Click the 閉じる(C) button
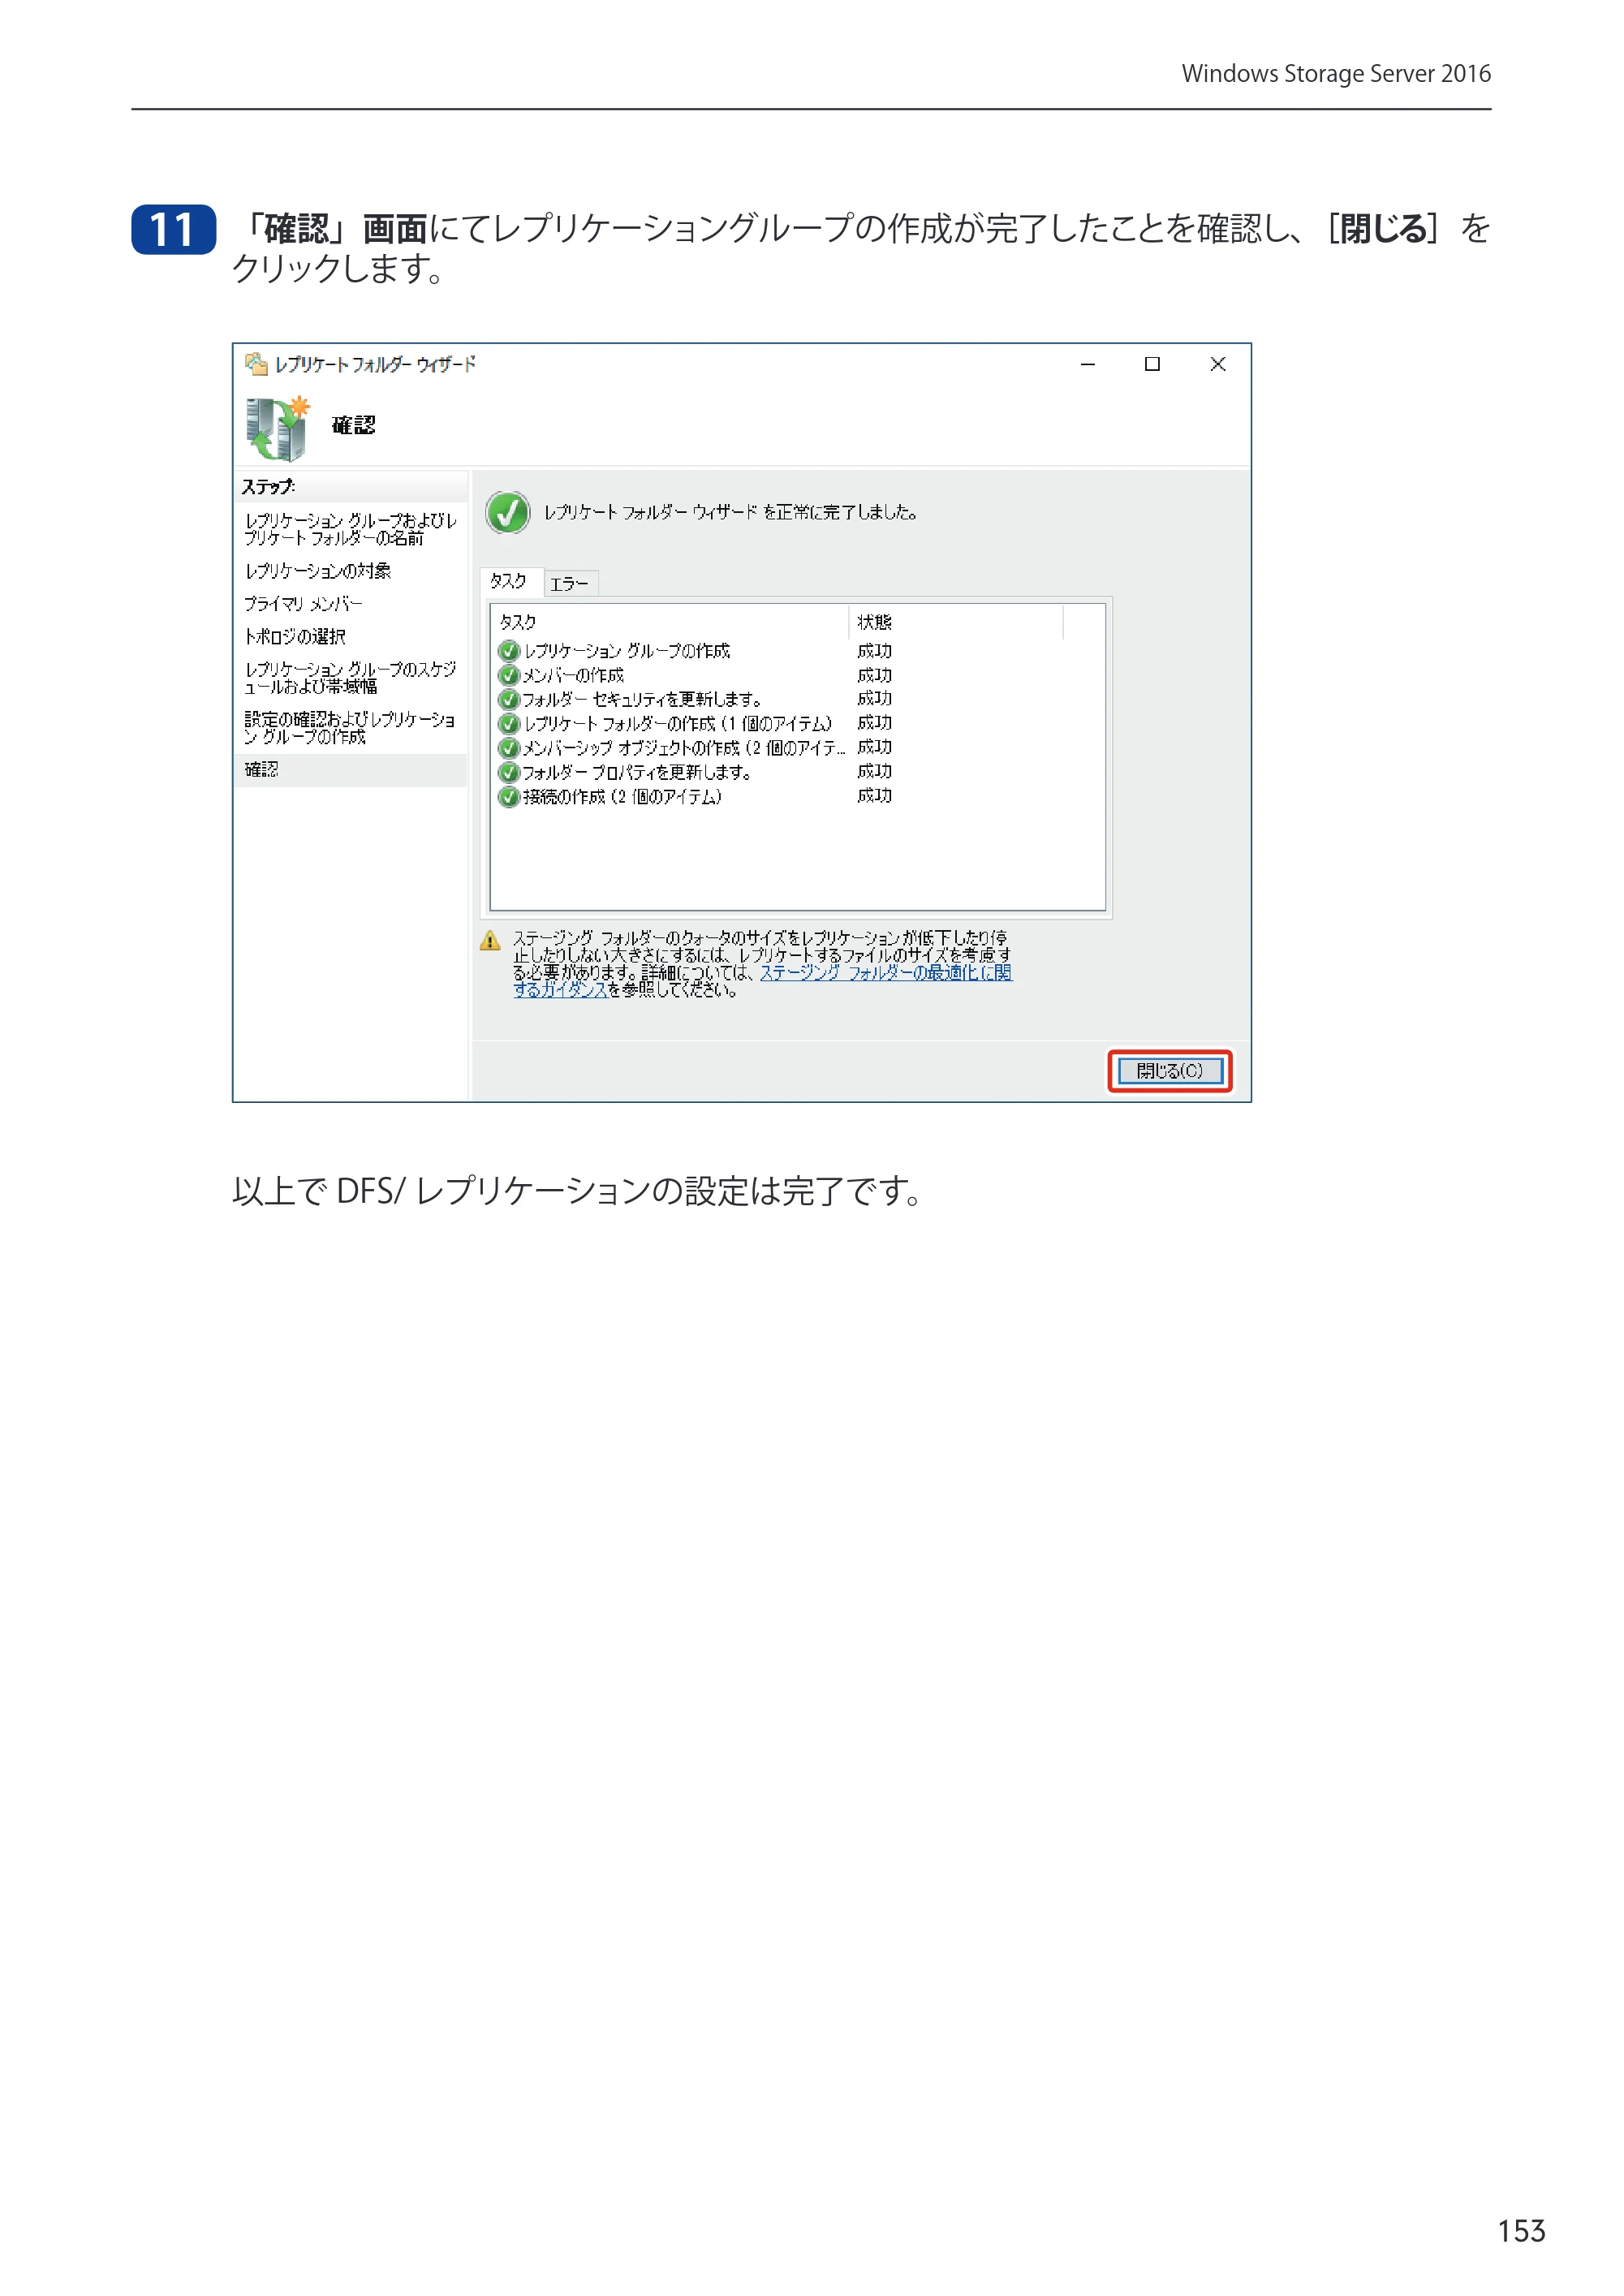The image size is (1624, 2296). click(1169, 1071)
